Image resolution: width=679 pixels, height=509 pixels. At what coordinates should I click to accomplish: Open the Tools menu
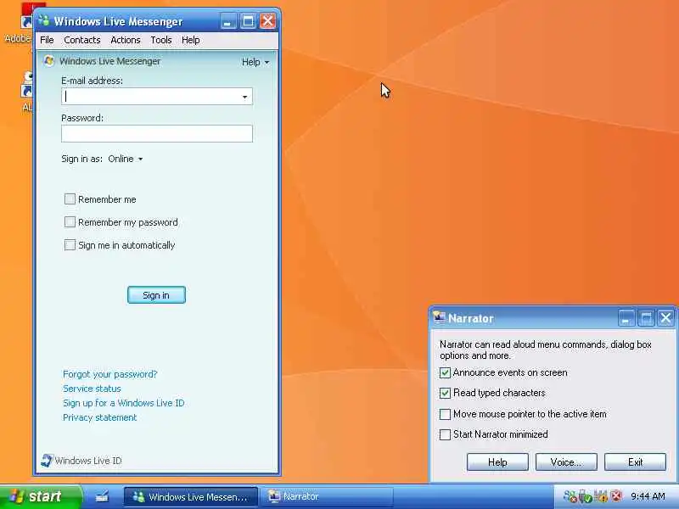point(161,40)
